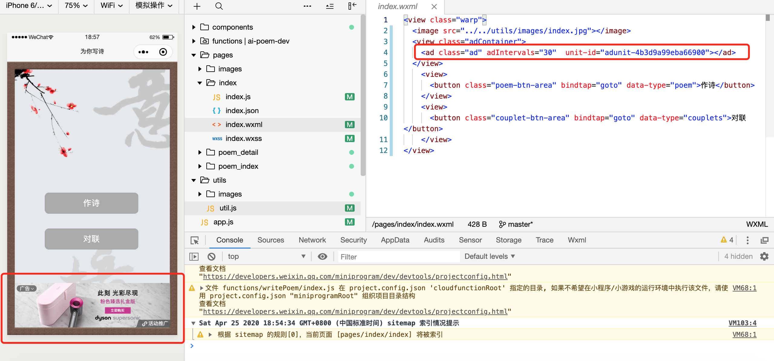This screenshot has width=774, height=361.
Task: Activate the element inspector arrow tool
Action: 195,240
